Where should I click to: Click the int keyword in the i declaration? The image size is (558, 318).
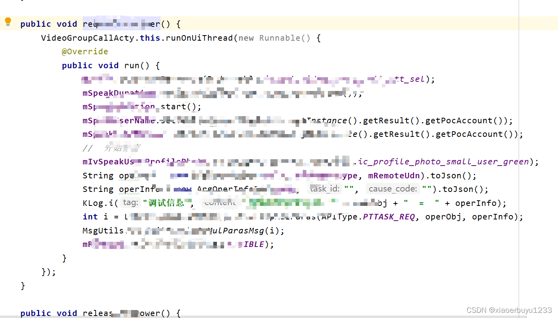(90, 216)
